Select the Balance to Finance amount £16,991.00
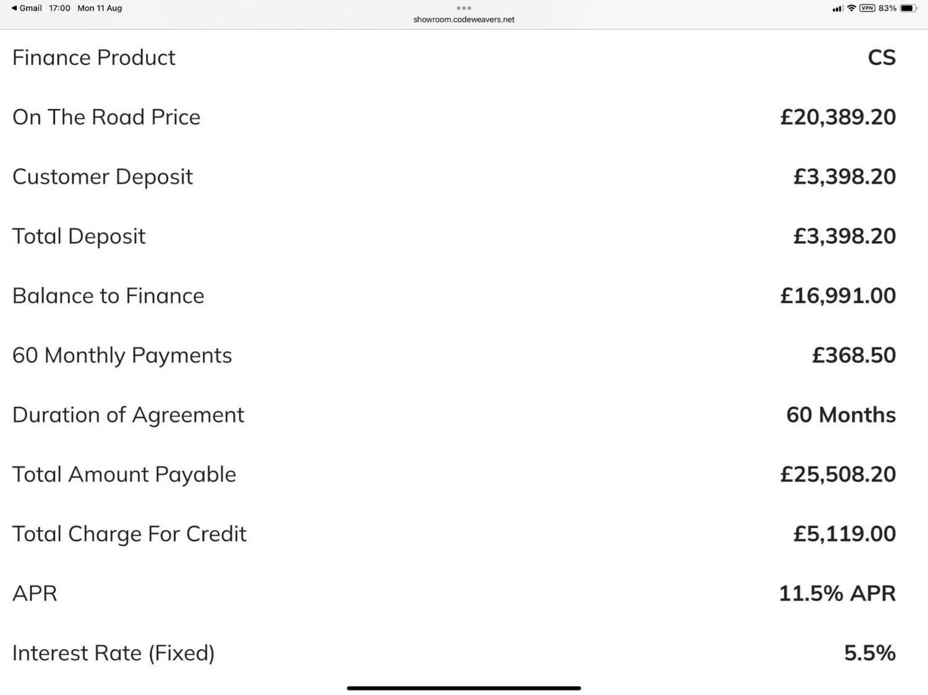Viewport: 928px width, 695px height. click(838, 296)
